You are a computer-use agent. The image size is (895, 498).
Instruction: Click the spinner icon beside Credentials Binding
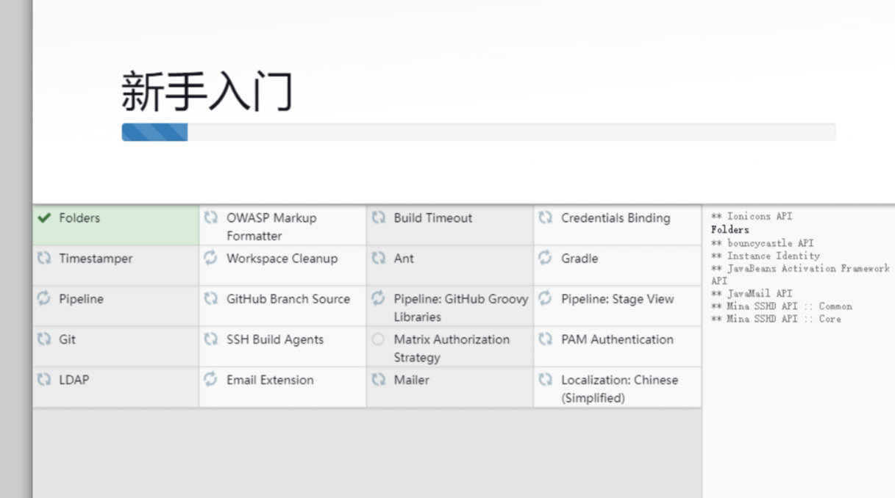pyautogui.click(x=545, y=217)
